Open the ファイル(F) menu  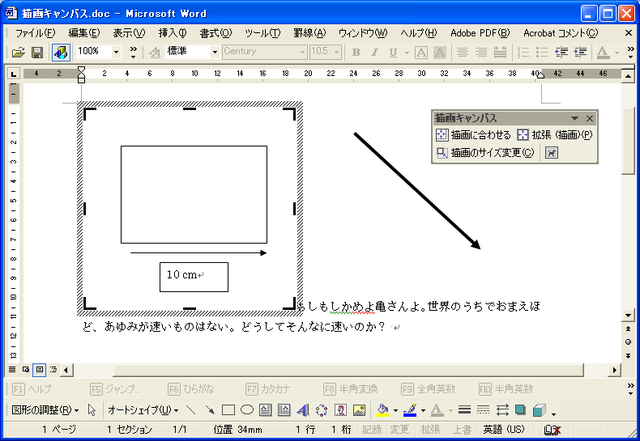(x=35, y=33)
